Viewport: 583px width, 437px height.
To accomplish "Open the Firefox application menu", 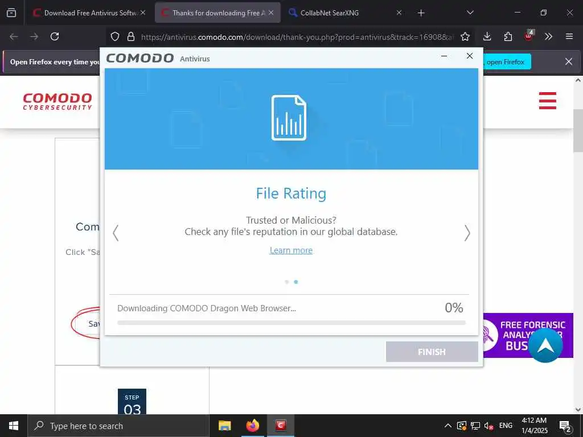I will (x=569, y=36).
